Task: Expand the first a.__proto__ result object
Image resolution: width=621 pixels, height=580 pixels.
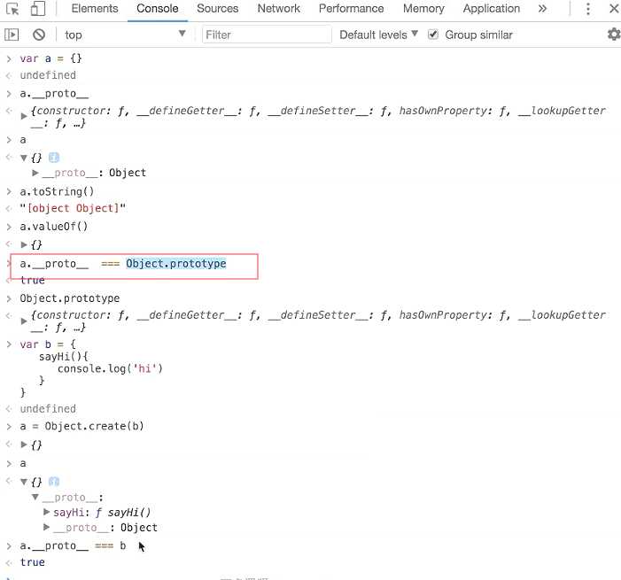Action: coord(24,116)
